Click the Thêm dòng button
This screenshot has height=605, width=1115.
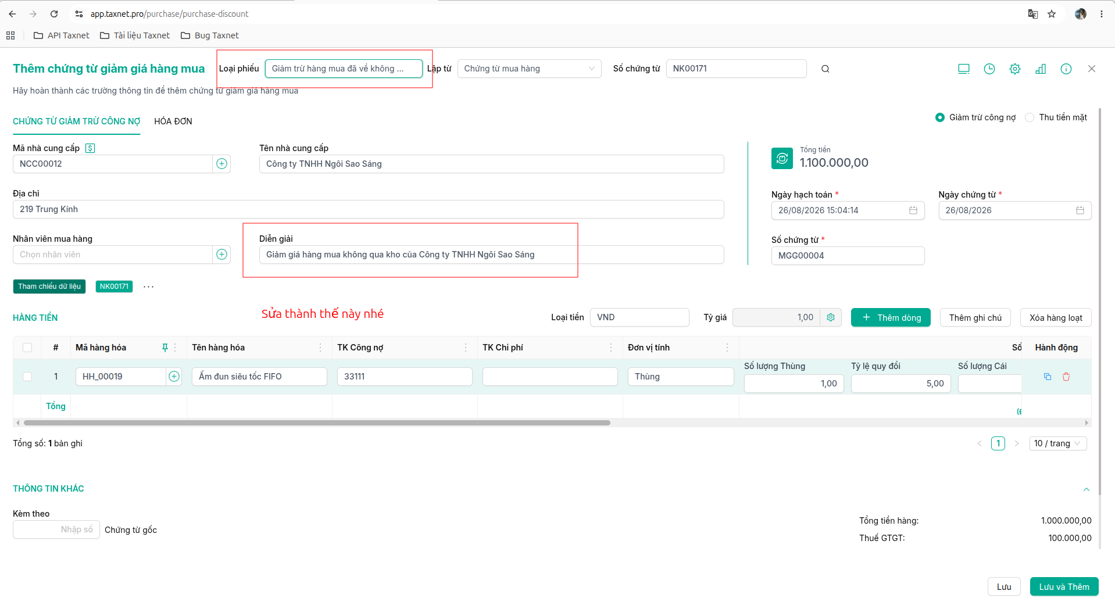tap(891, 317)
